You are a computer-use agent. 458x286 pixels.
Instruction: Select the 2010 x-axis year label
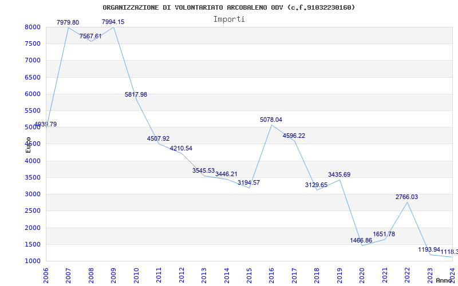[136, 275]
